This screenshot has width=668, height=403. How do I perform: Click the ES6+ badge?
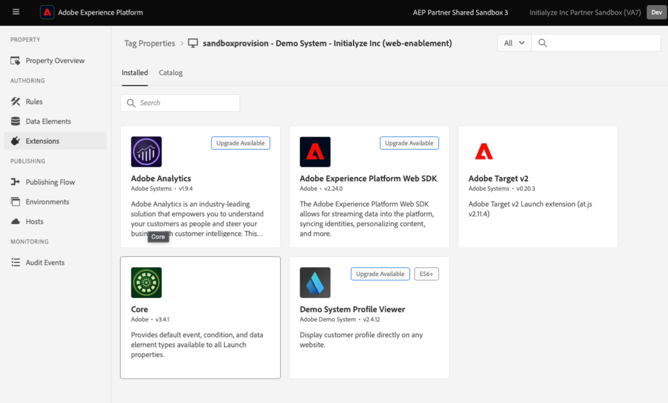pyautogui.click(x=427, y=274)
